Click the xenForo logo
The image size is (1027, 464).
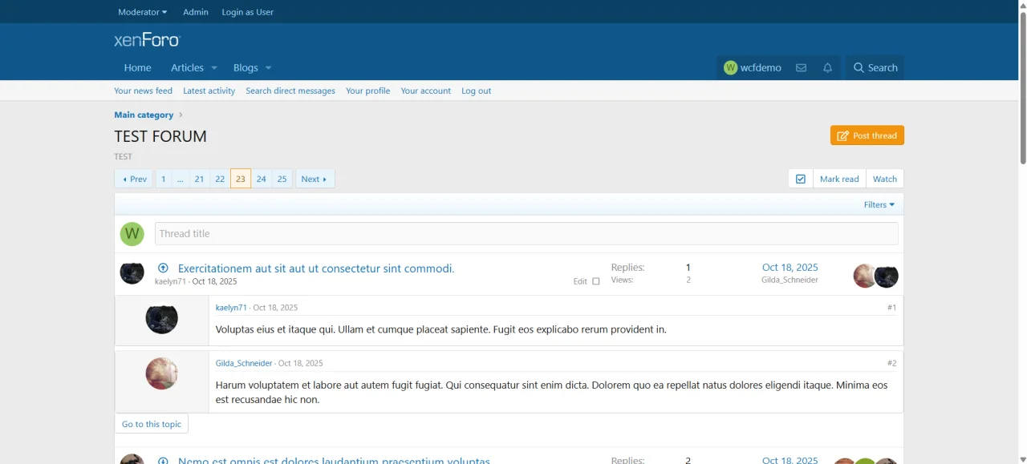[148, 40]
